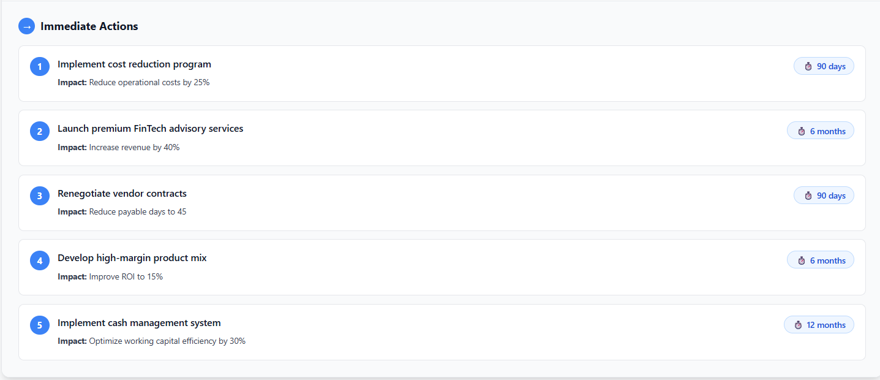Click stopwatch icon on FinTech advisory services' timeline

(x=802, y=131)
